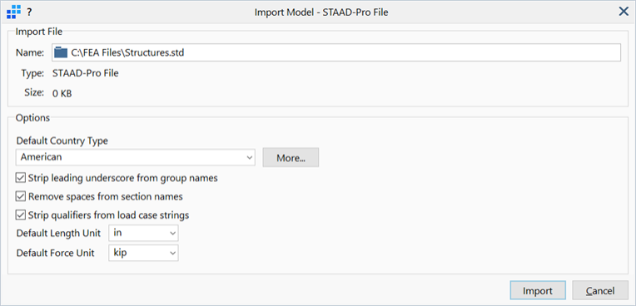Open the Default Country Type combo box
The width and height of the screenshot is (636, 306).
(x=136, y=157)
